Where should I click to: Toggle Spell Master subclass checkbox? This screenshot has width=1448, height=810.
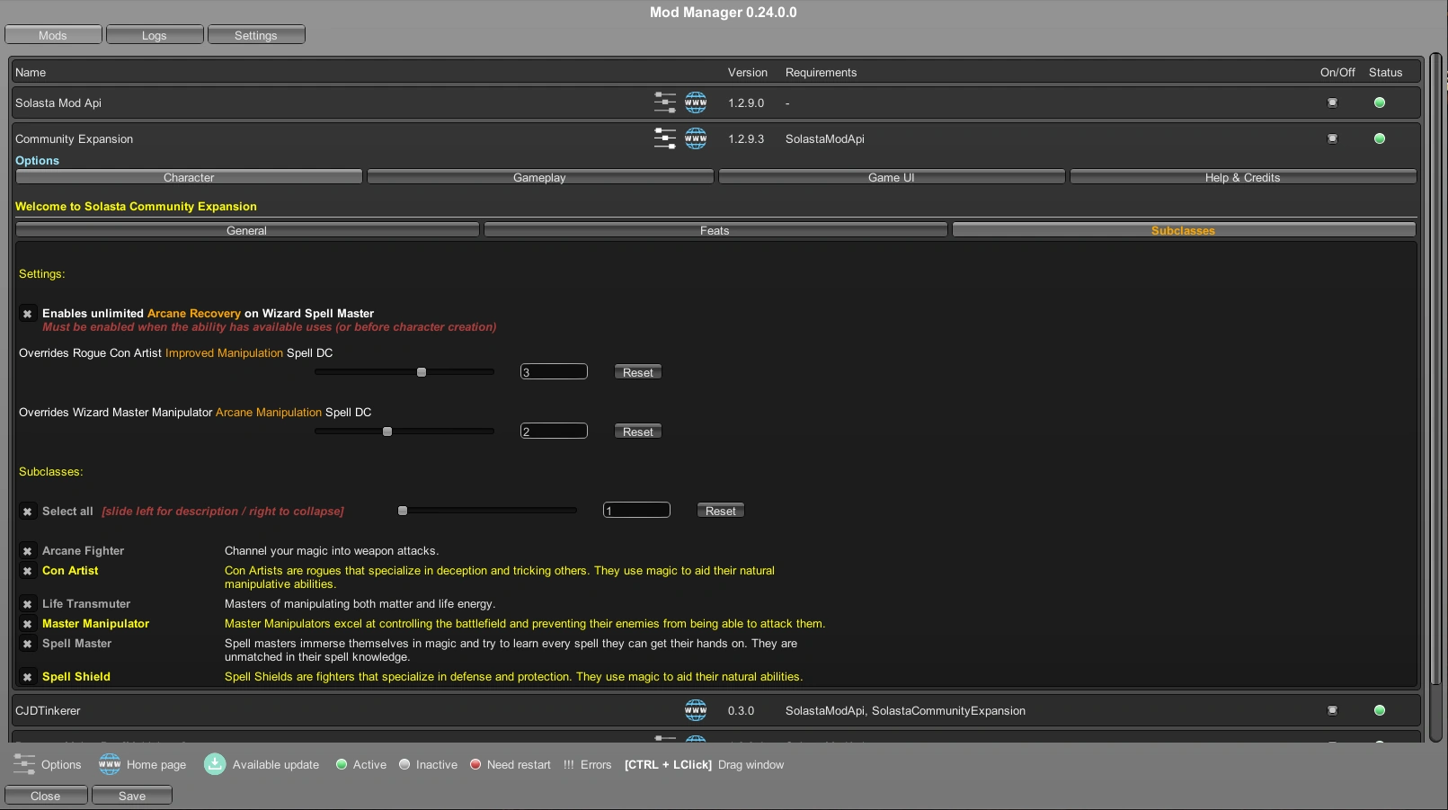tap(27, 644)
